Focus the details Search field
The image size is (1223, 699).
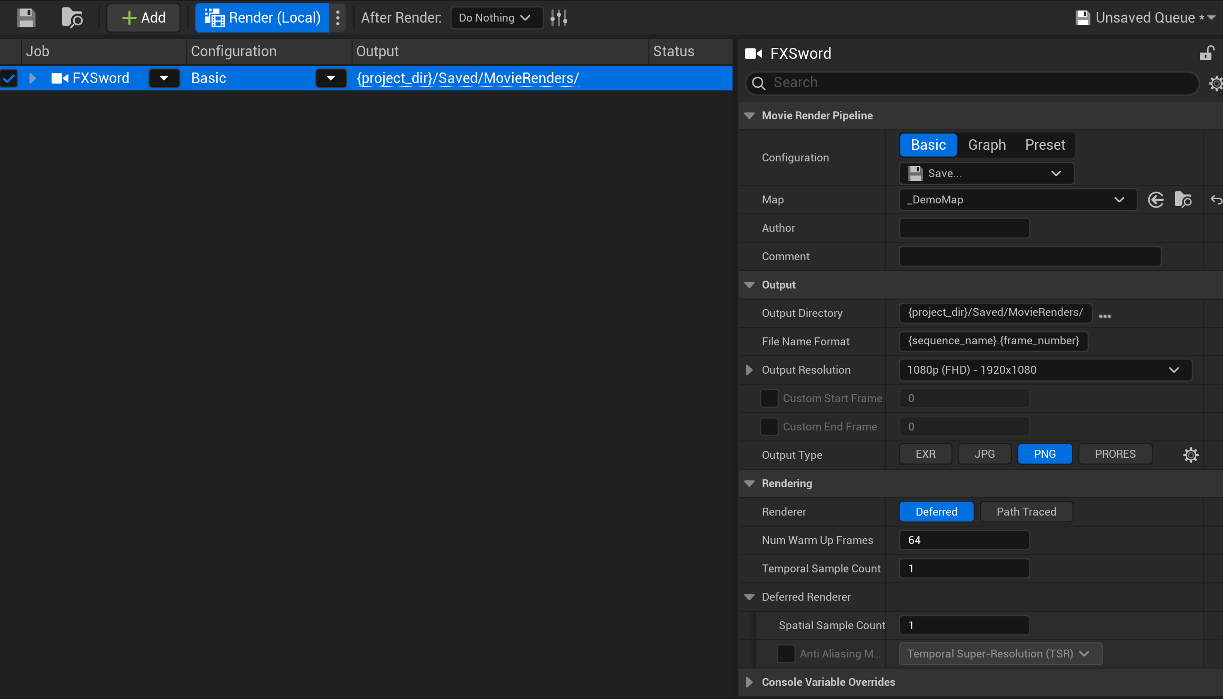972,83
